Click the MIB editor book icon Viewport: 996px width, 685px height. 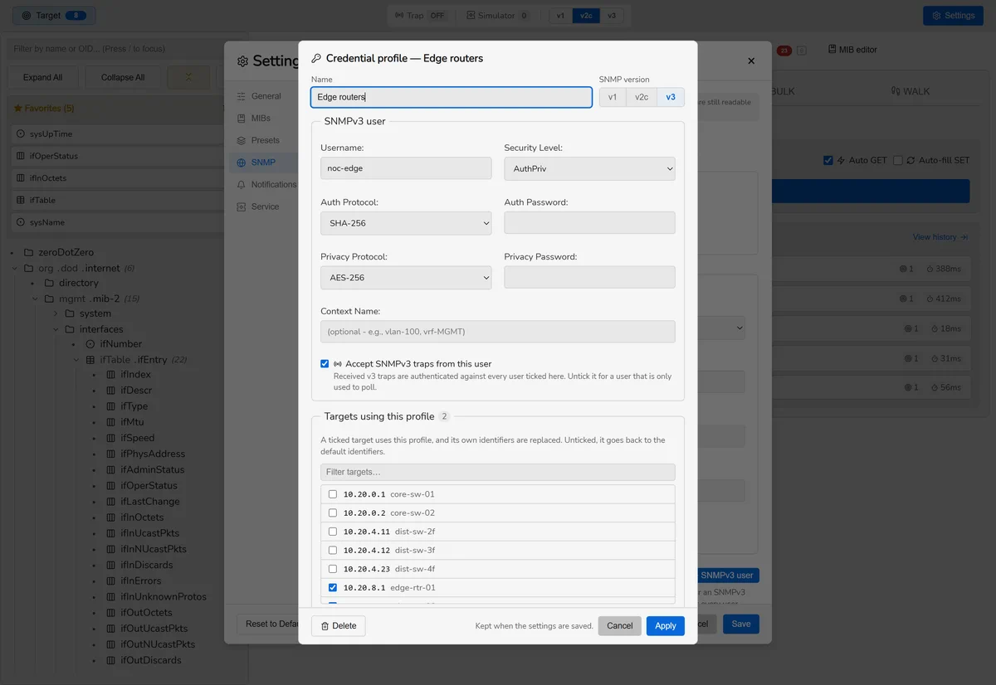tap(832, 50)
